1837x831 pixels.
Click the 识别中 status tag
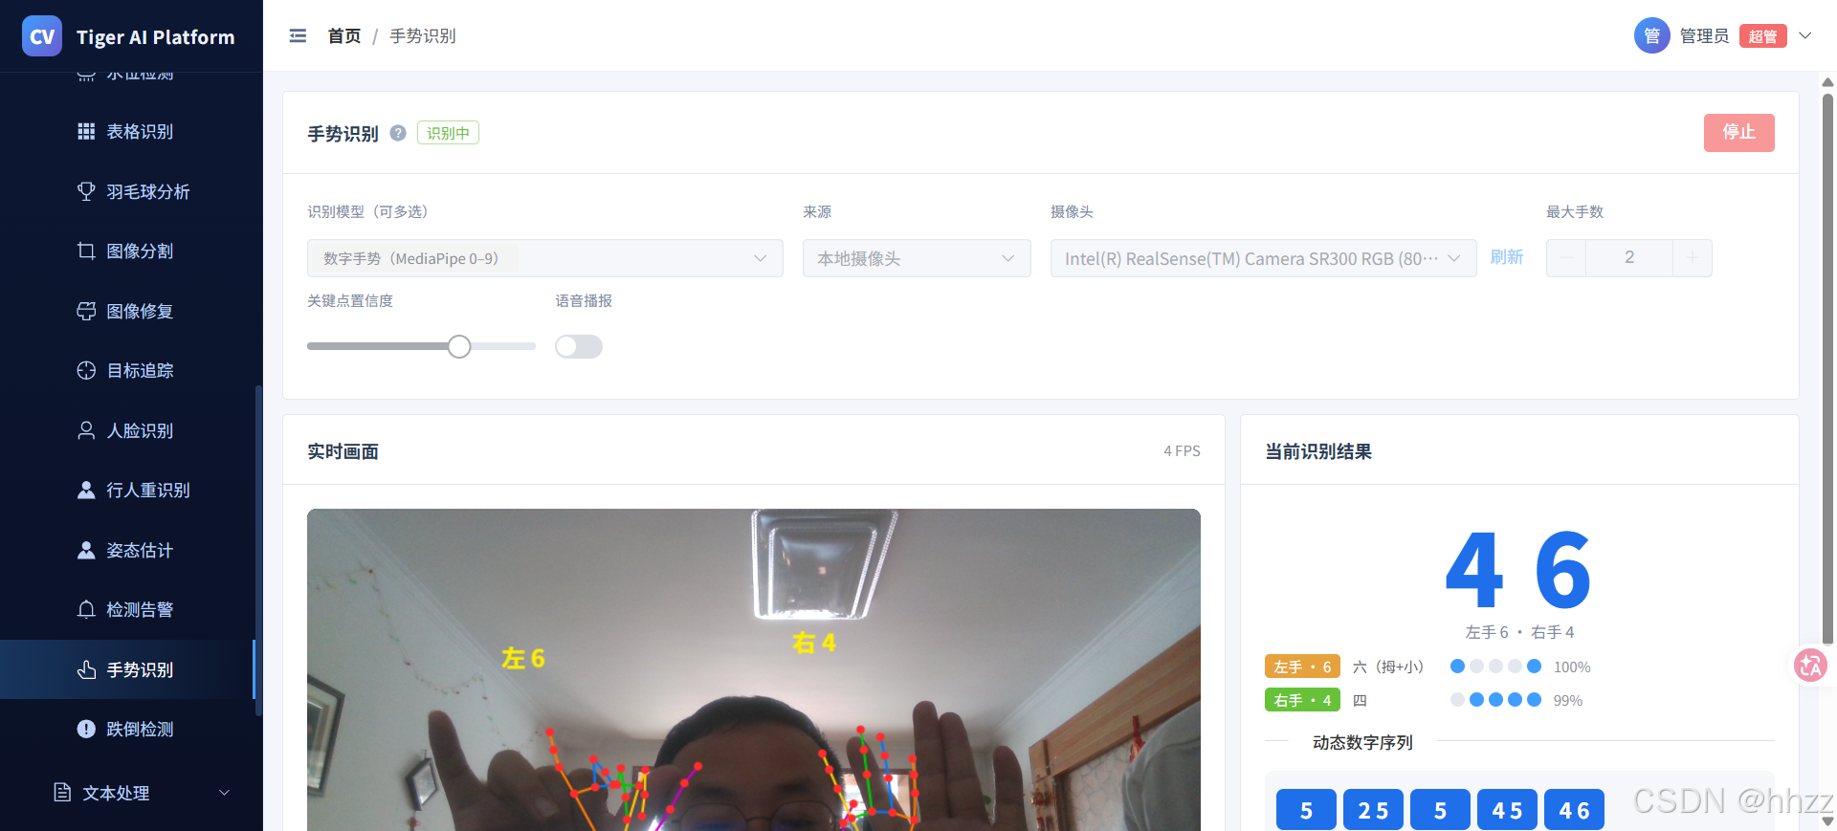point(448,133)
